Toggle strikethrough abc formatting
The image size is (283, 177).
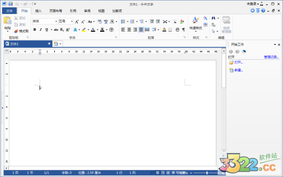click(x=56, y=30)
